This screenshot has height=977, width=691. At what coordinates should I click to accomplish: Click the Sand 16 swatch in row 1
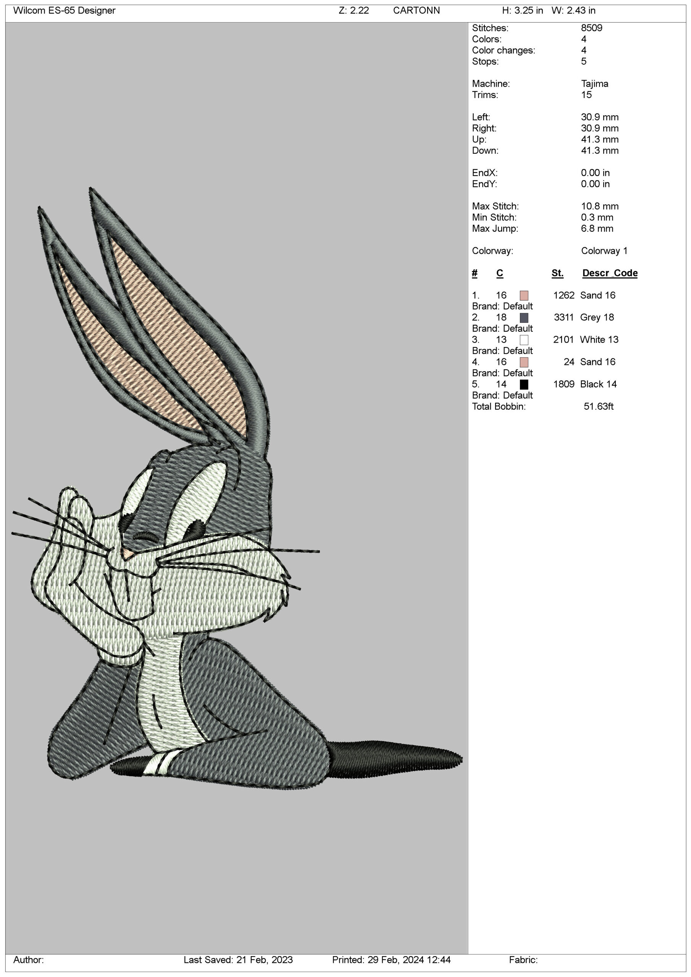[524, 295]
